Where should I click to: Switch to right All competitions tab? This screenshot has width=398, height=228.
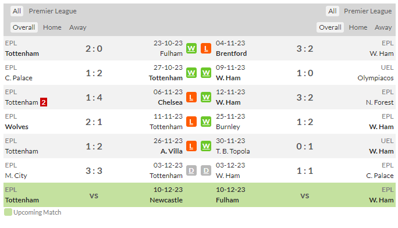(332, 11)
